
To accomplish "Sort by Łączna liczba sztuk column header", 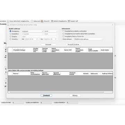I will (x=46, y=50).
